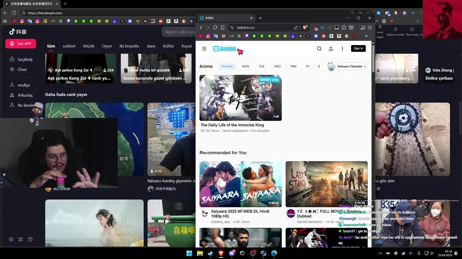Open Dreamy_boy channel avatar

tap(205, 214)
